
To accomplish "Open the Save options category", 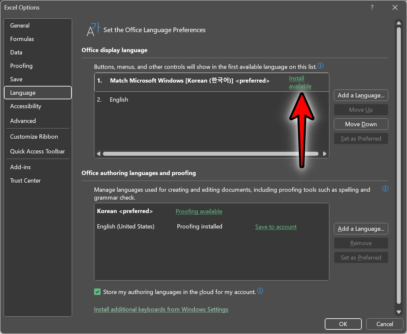I will pos(38,79).
